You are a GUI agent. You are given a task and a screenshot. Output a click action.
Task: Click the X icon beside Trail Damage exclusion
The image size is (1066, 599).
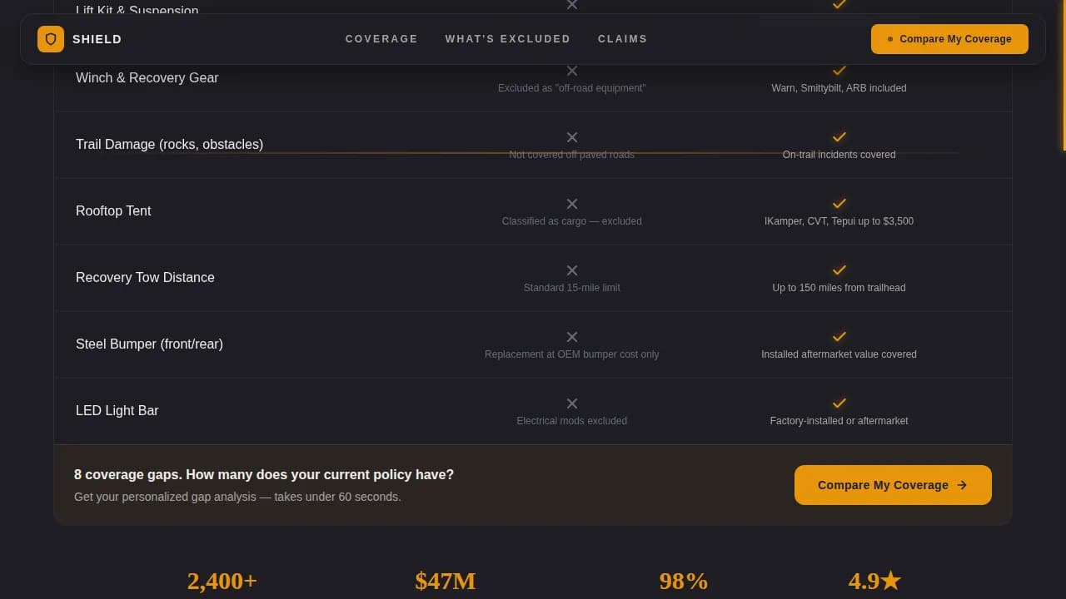pyautogui.click(x=572, y=137)
